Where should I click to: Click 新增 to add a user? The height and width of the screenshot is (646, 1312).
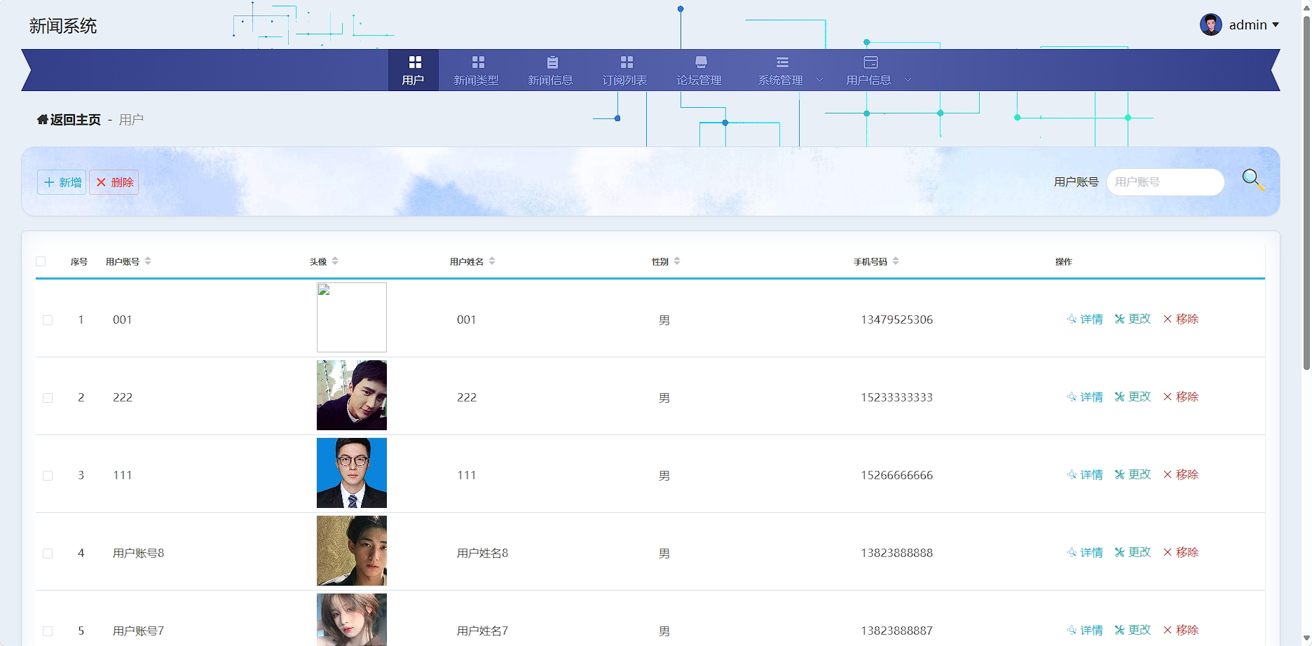[62, 182]
